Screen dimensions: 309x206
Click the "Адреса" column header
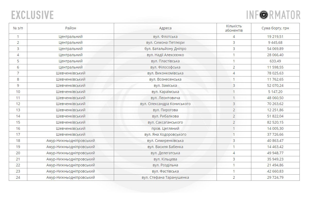(165, 28)
